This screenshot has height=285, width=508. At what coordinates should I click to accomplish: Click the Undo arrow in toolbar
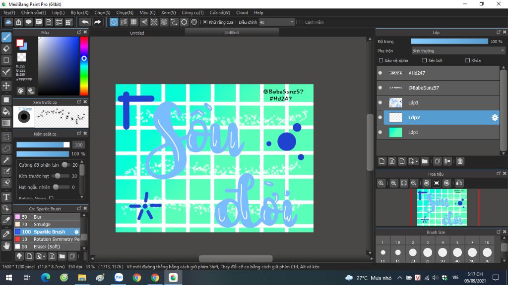(85, 22)
